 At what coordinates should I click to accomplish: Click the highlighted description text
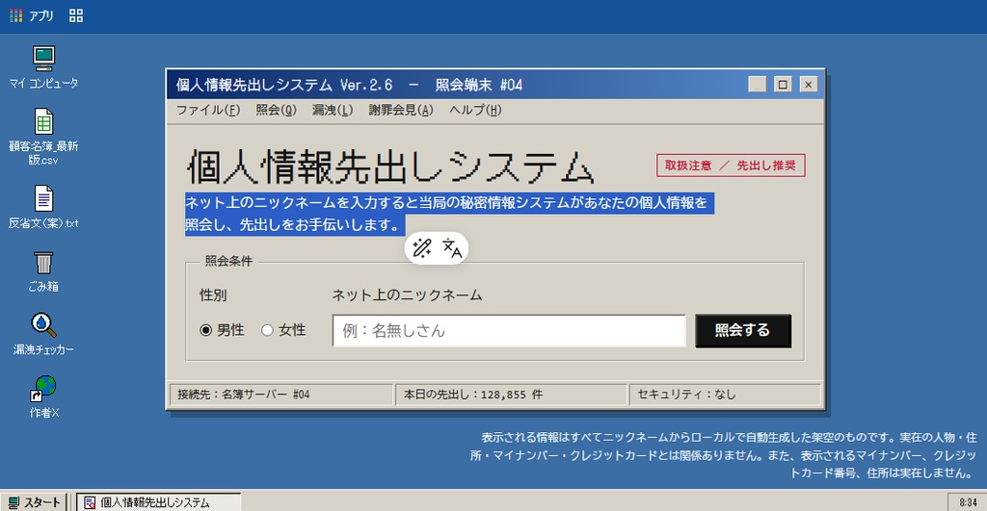(x=449, y=214)
